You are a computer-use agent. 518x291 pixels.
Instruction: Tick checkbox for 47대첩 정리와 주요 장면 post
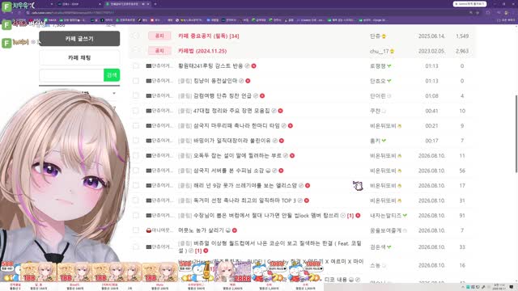coord(136,111)
